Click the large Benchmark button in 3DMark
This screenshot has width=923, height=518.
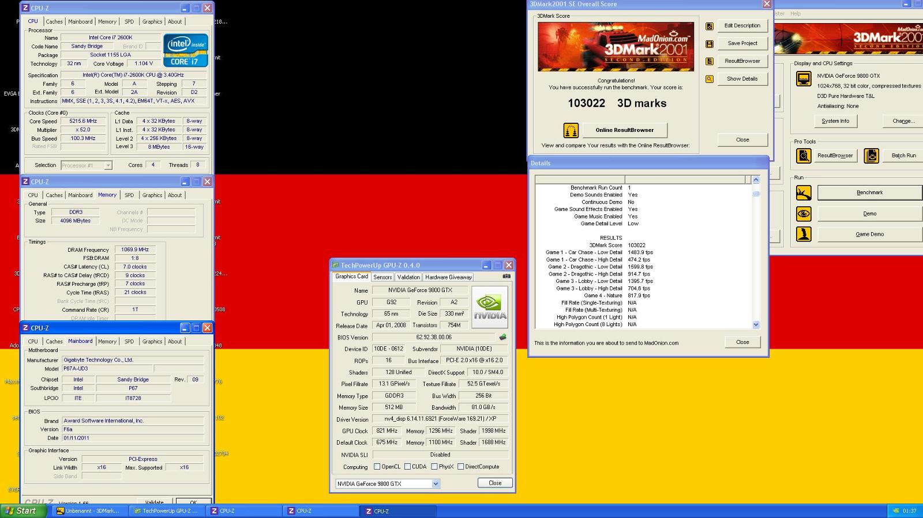870,192
